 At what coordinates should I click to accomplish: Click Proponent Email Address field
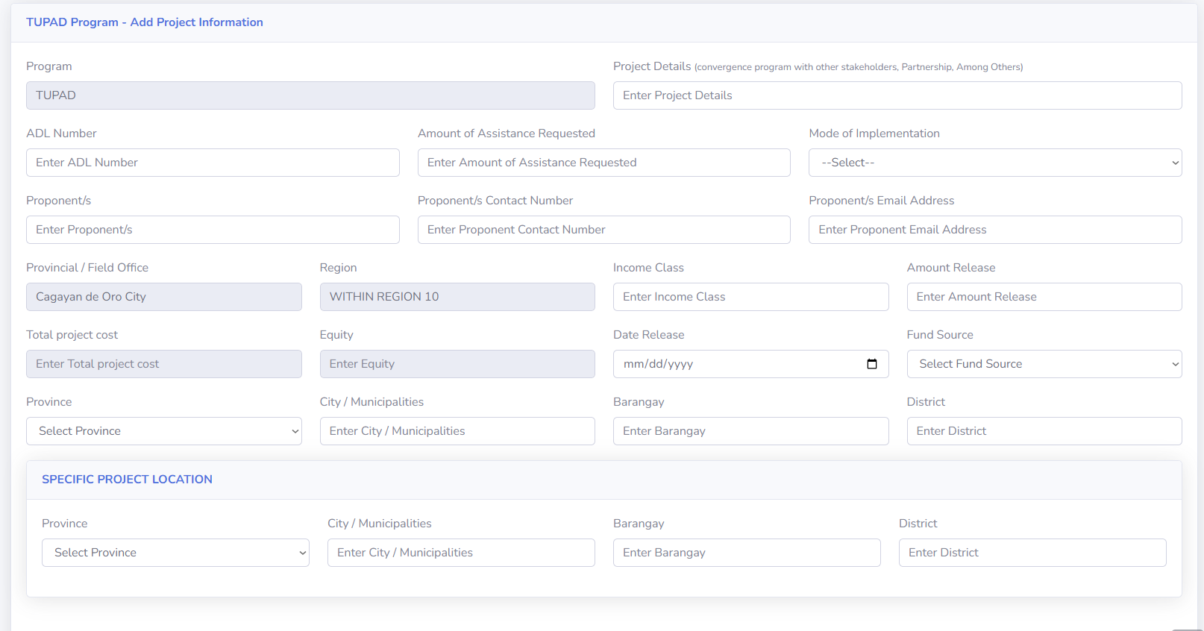click(x=995, y=230)
